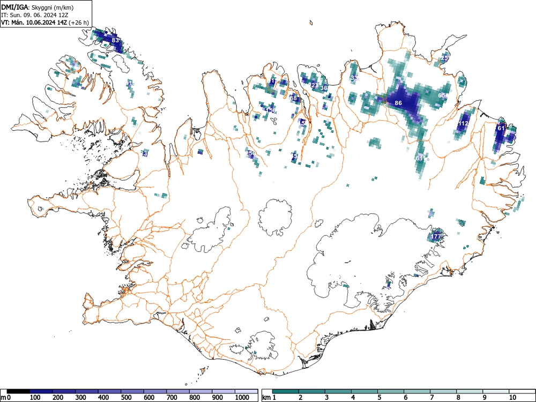Pick the dark teal 1–2 km swatch
Image resolution: width=536 pixels, height=402 pixels.
tap(286, 391)
